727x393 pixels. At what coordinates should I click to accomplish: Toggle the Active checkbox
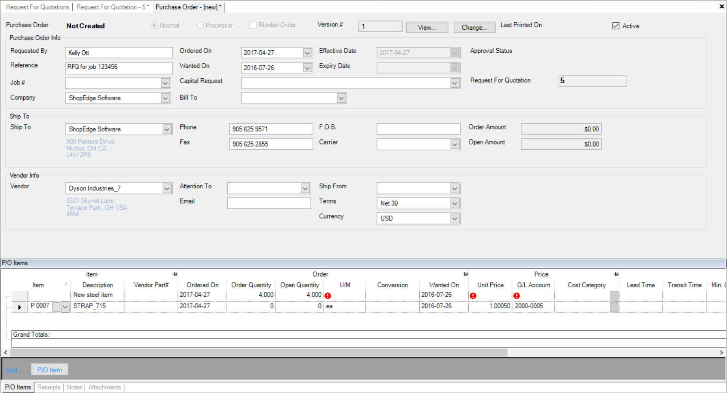click(616, 26)
